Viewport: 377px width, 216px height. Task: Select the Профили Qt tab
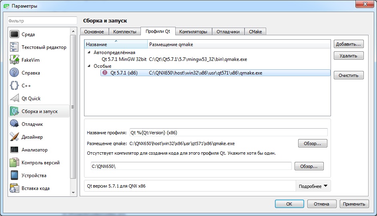(158, 31)
